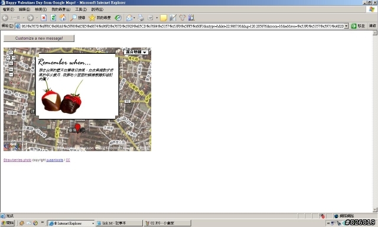Open the File (檔案) menu
378x227 pixels.
click(8, 9)
